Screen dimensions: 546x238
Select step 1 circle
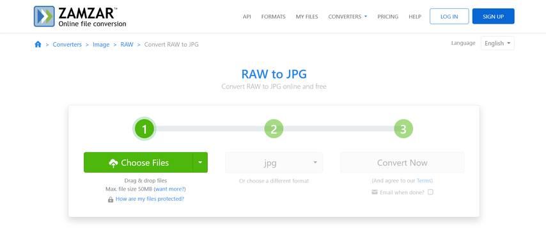(x=144, y=129)
